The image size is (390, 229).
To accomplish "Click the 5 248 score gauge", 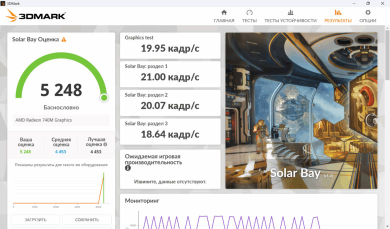I will pyautogui.click(x=61, y=77).
